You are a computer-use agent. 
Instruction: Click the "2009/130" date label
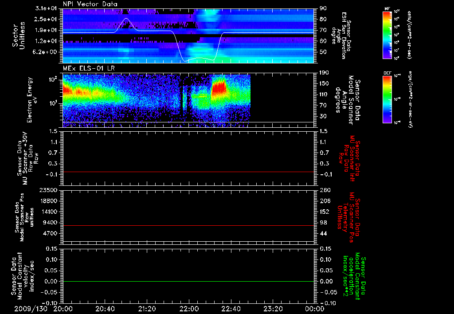point(31,309)
